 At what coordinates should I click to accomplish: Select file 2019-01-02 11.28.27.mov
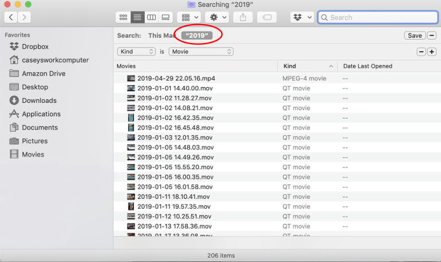click(x=175, y=98)
